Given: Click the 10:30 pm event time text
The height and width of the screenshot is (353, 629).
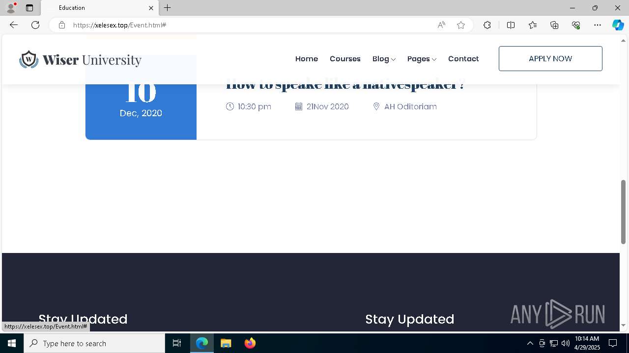Looking at the screenshot, I should [254, 106].
